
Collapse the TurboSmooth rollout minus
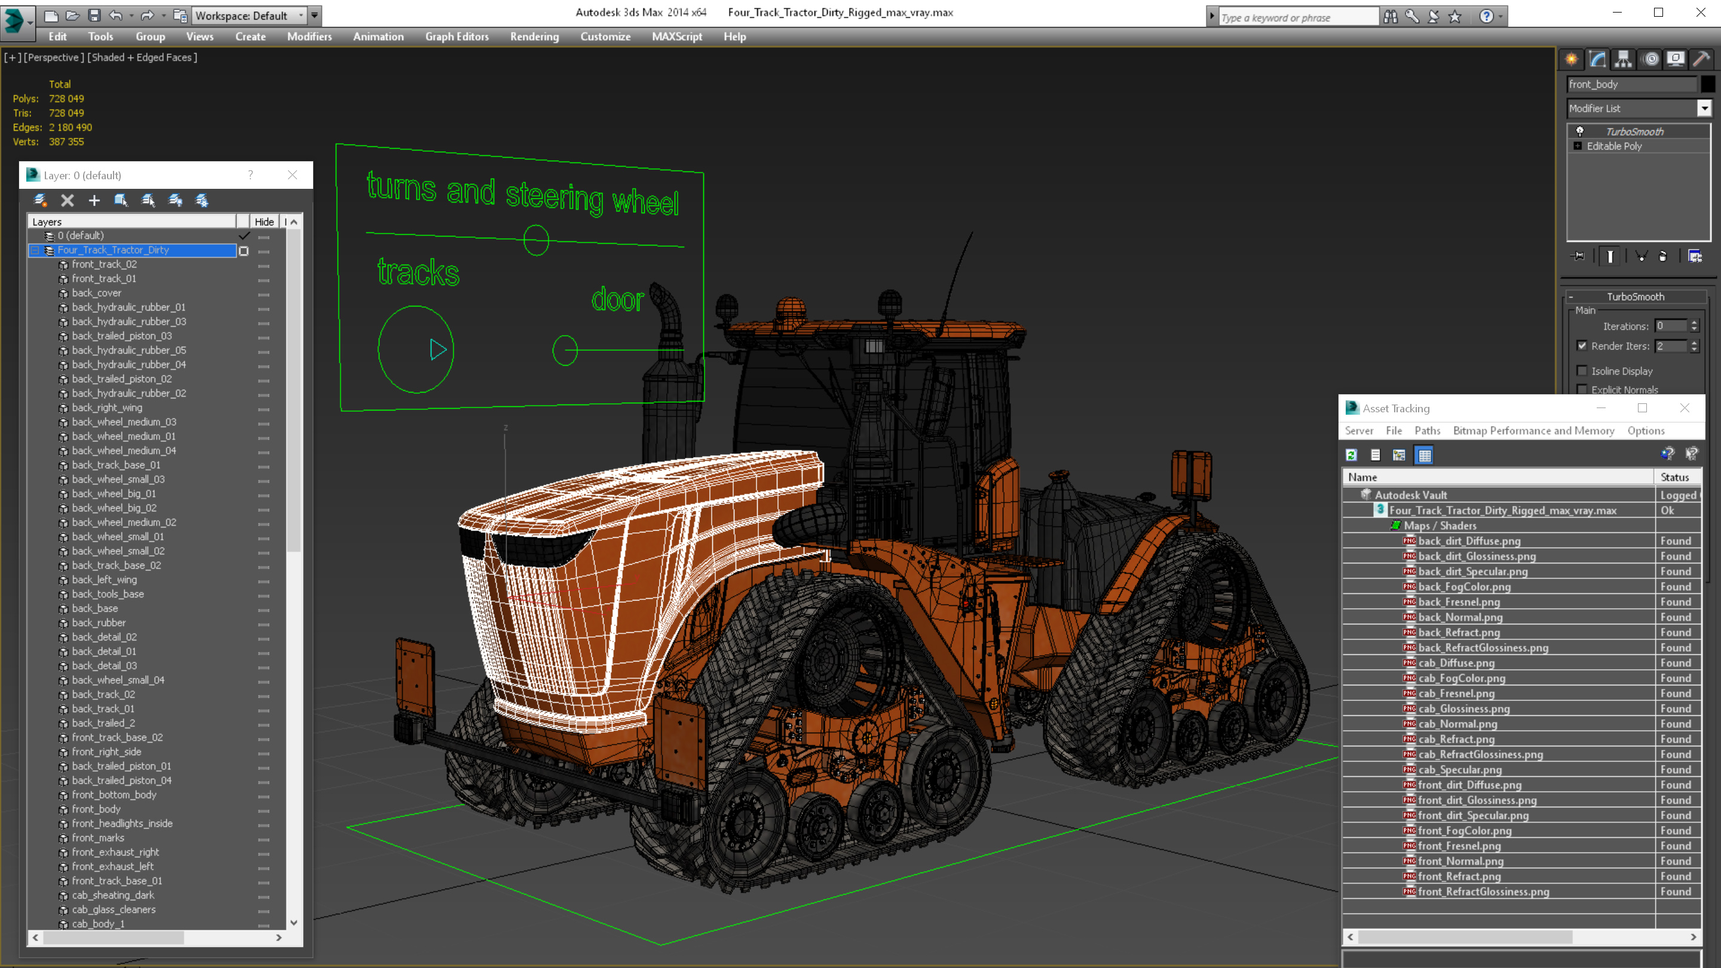[x=1570, y=296]
